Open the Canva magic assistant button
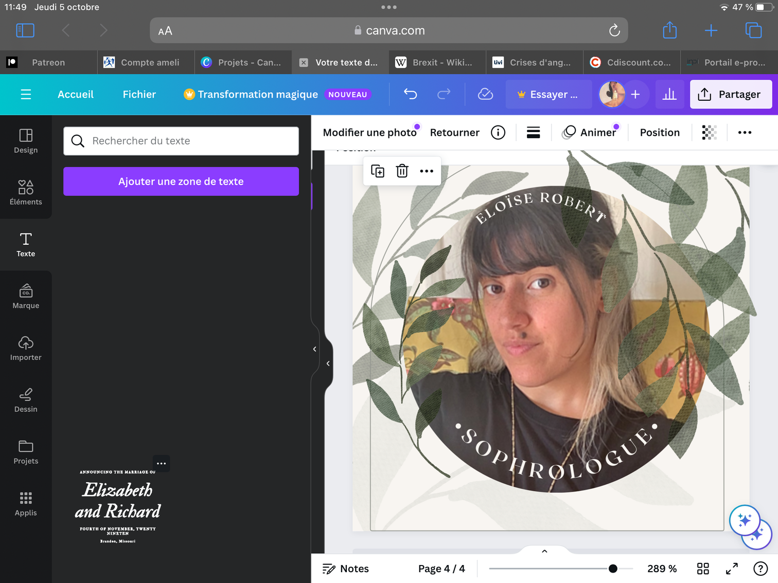This screenshot has height=583, width=778. click(x=745, y=520)
